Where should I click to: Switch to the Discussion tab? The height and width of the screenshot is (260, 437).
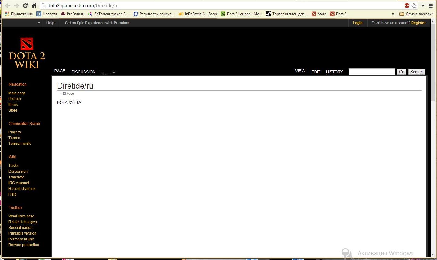[x=83, y=72]
